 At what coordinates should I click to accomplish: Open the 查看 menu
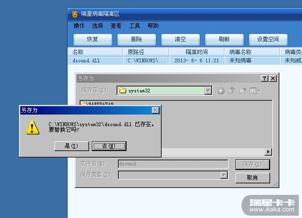pos(116,26)
